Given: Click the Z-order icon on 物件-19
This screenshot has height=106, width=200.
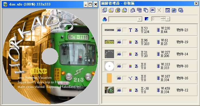Looking at the screenshot, I should [136, 42].
